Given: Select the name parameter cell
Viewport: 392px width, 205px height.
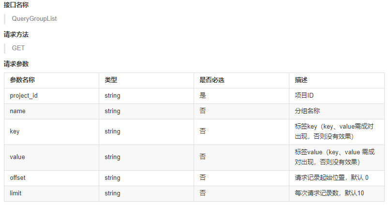Looking at the screenshot, I should coord(17,111).
